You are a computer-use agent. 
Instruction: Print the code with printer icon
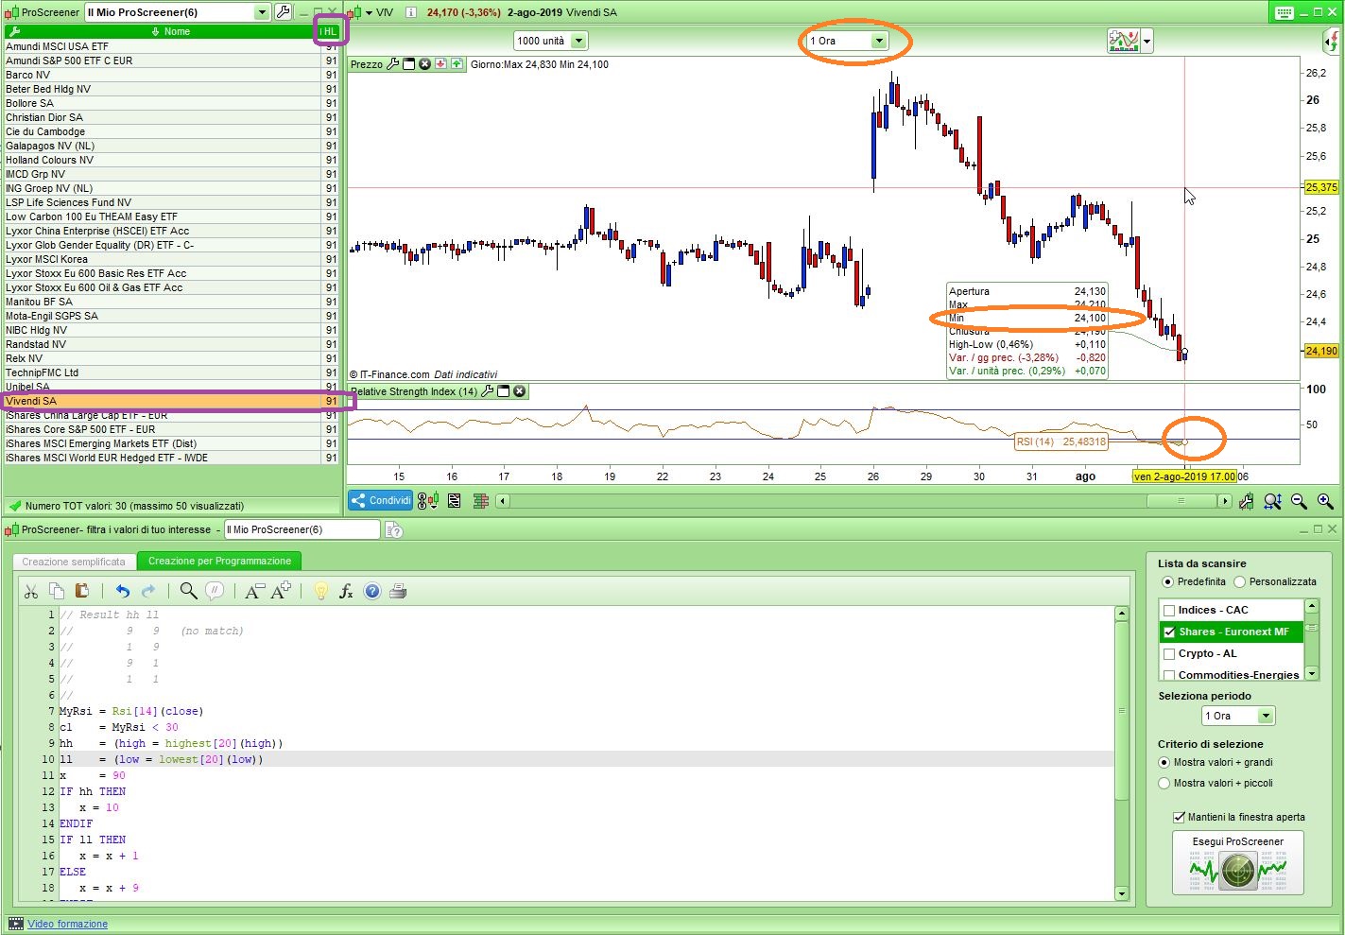398,592
